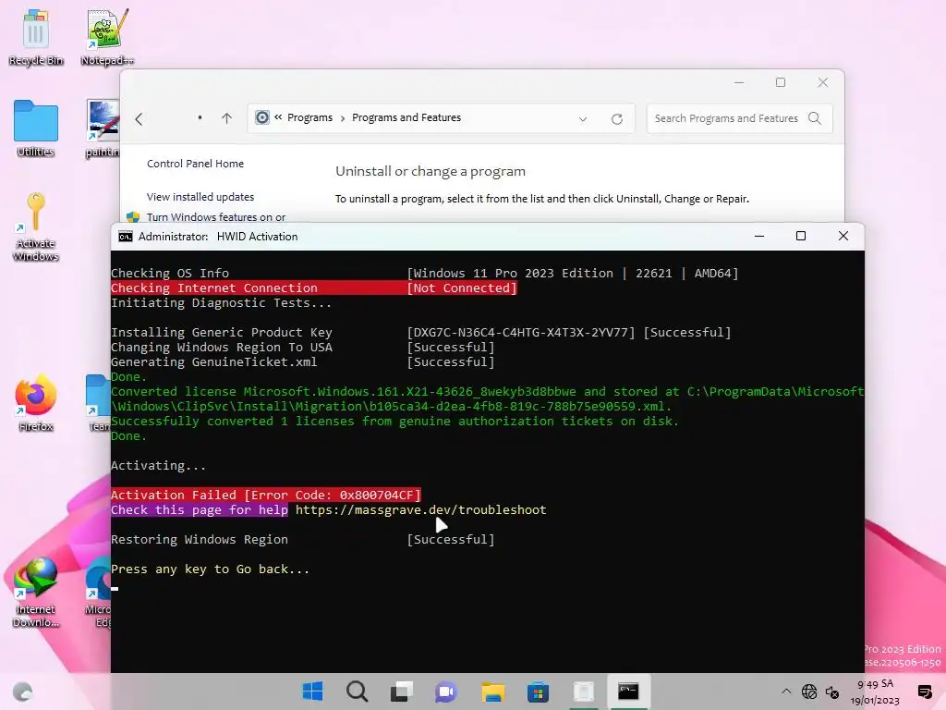This screenshot has width=946, height=710.
Task: Select the command prompt taskbar item
Action: 628,692
